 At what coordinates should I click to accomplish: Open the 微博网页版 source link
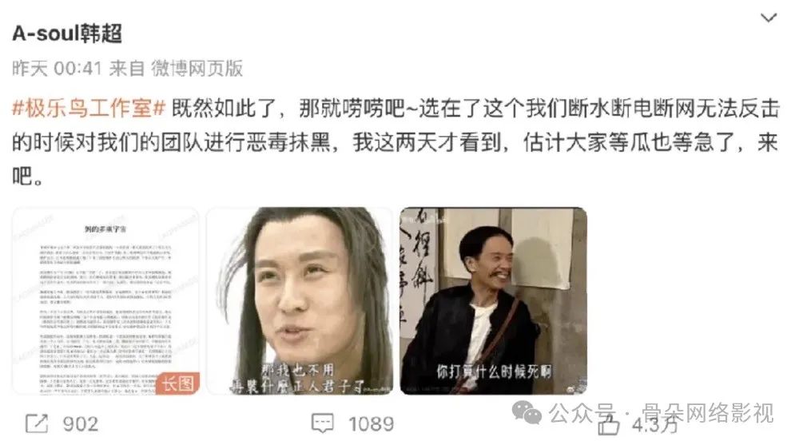[197, 68]
